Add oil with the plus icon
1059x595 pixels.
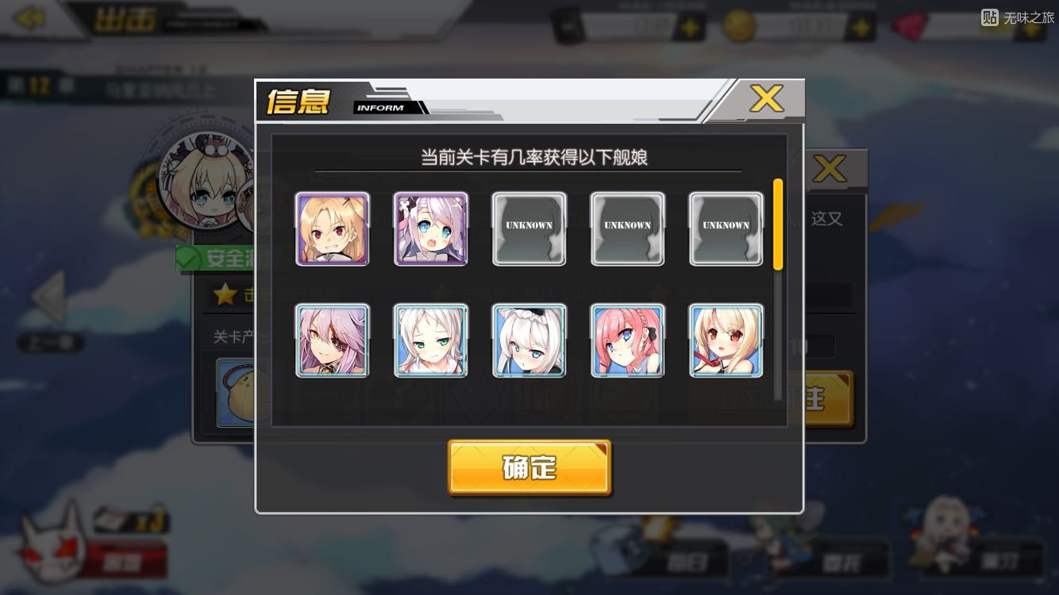689,28
